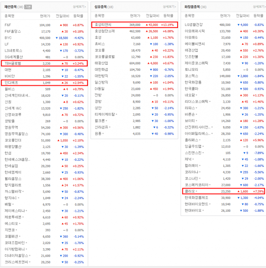This screenshot has width=266, height=268.
Task: Select 효성첨단소재 stock name
Action: [105, 31]
